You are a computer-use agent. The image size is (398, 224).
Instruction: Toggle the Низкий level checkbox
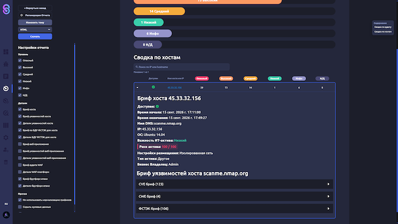pos(20,81)
